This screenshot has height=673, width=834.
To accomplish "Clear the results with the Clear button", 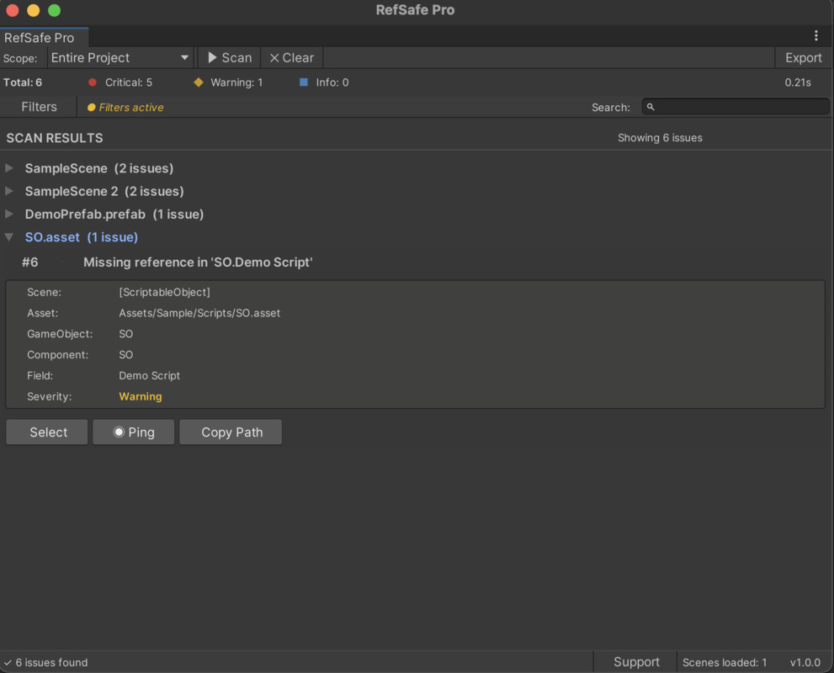I will point(291,57).
